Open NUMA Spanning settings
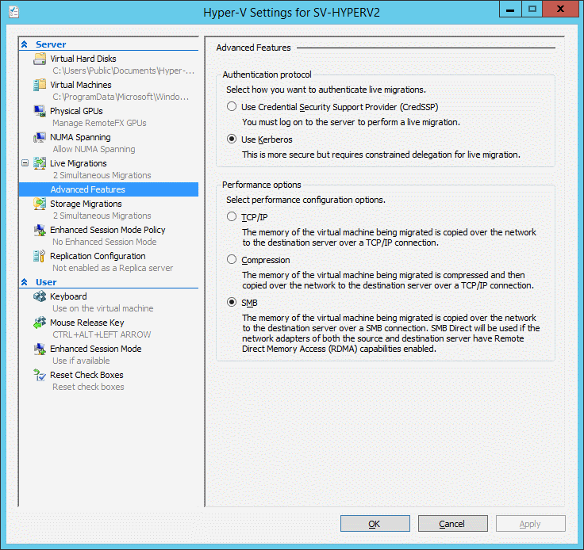584x550 pixels. [80, 137]
